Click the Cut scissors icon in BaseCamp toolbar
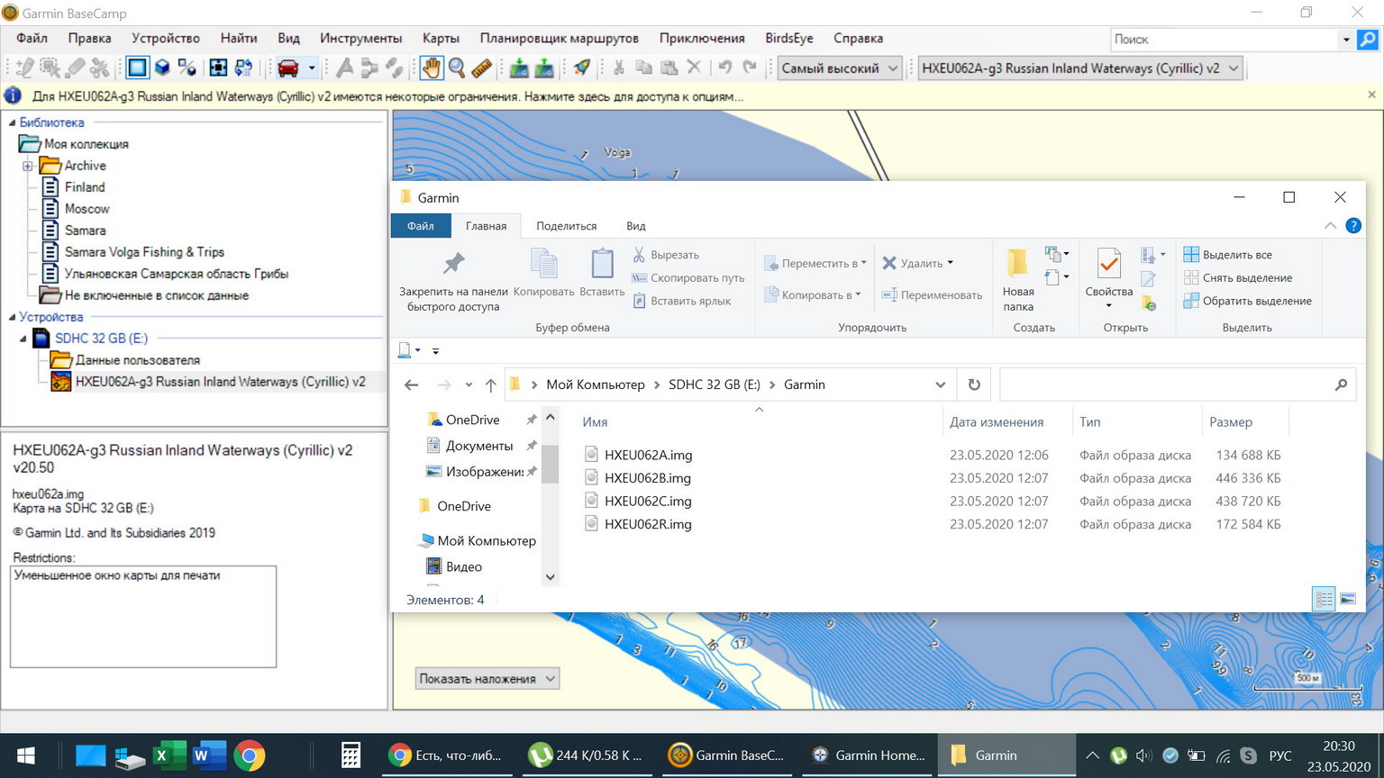Viewport: 1384px width, 778px height. pos(619,68)
